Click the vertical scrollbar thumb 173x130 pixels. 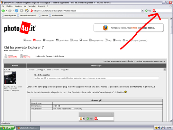tap(171, 27)
